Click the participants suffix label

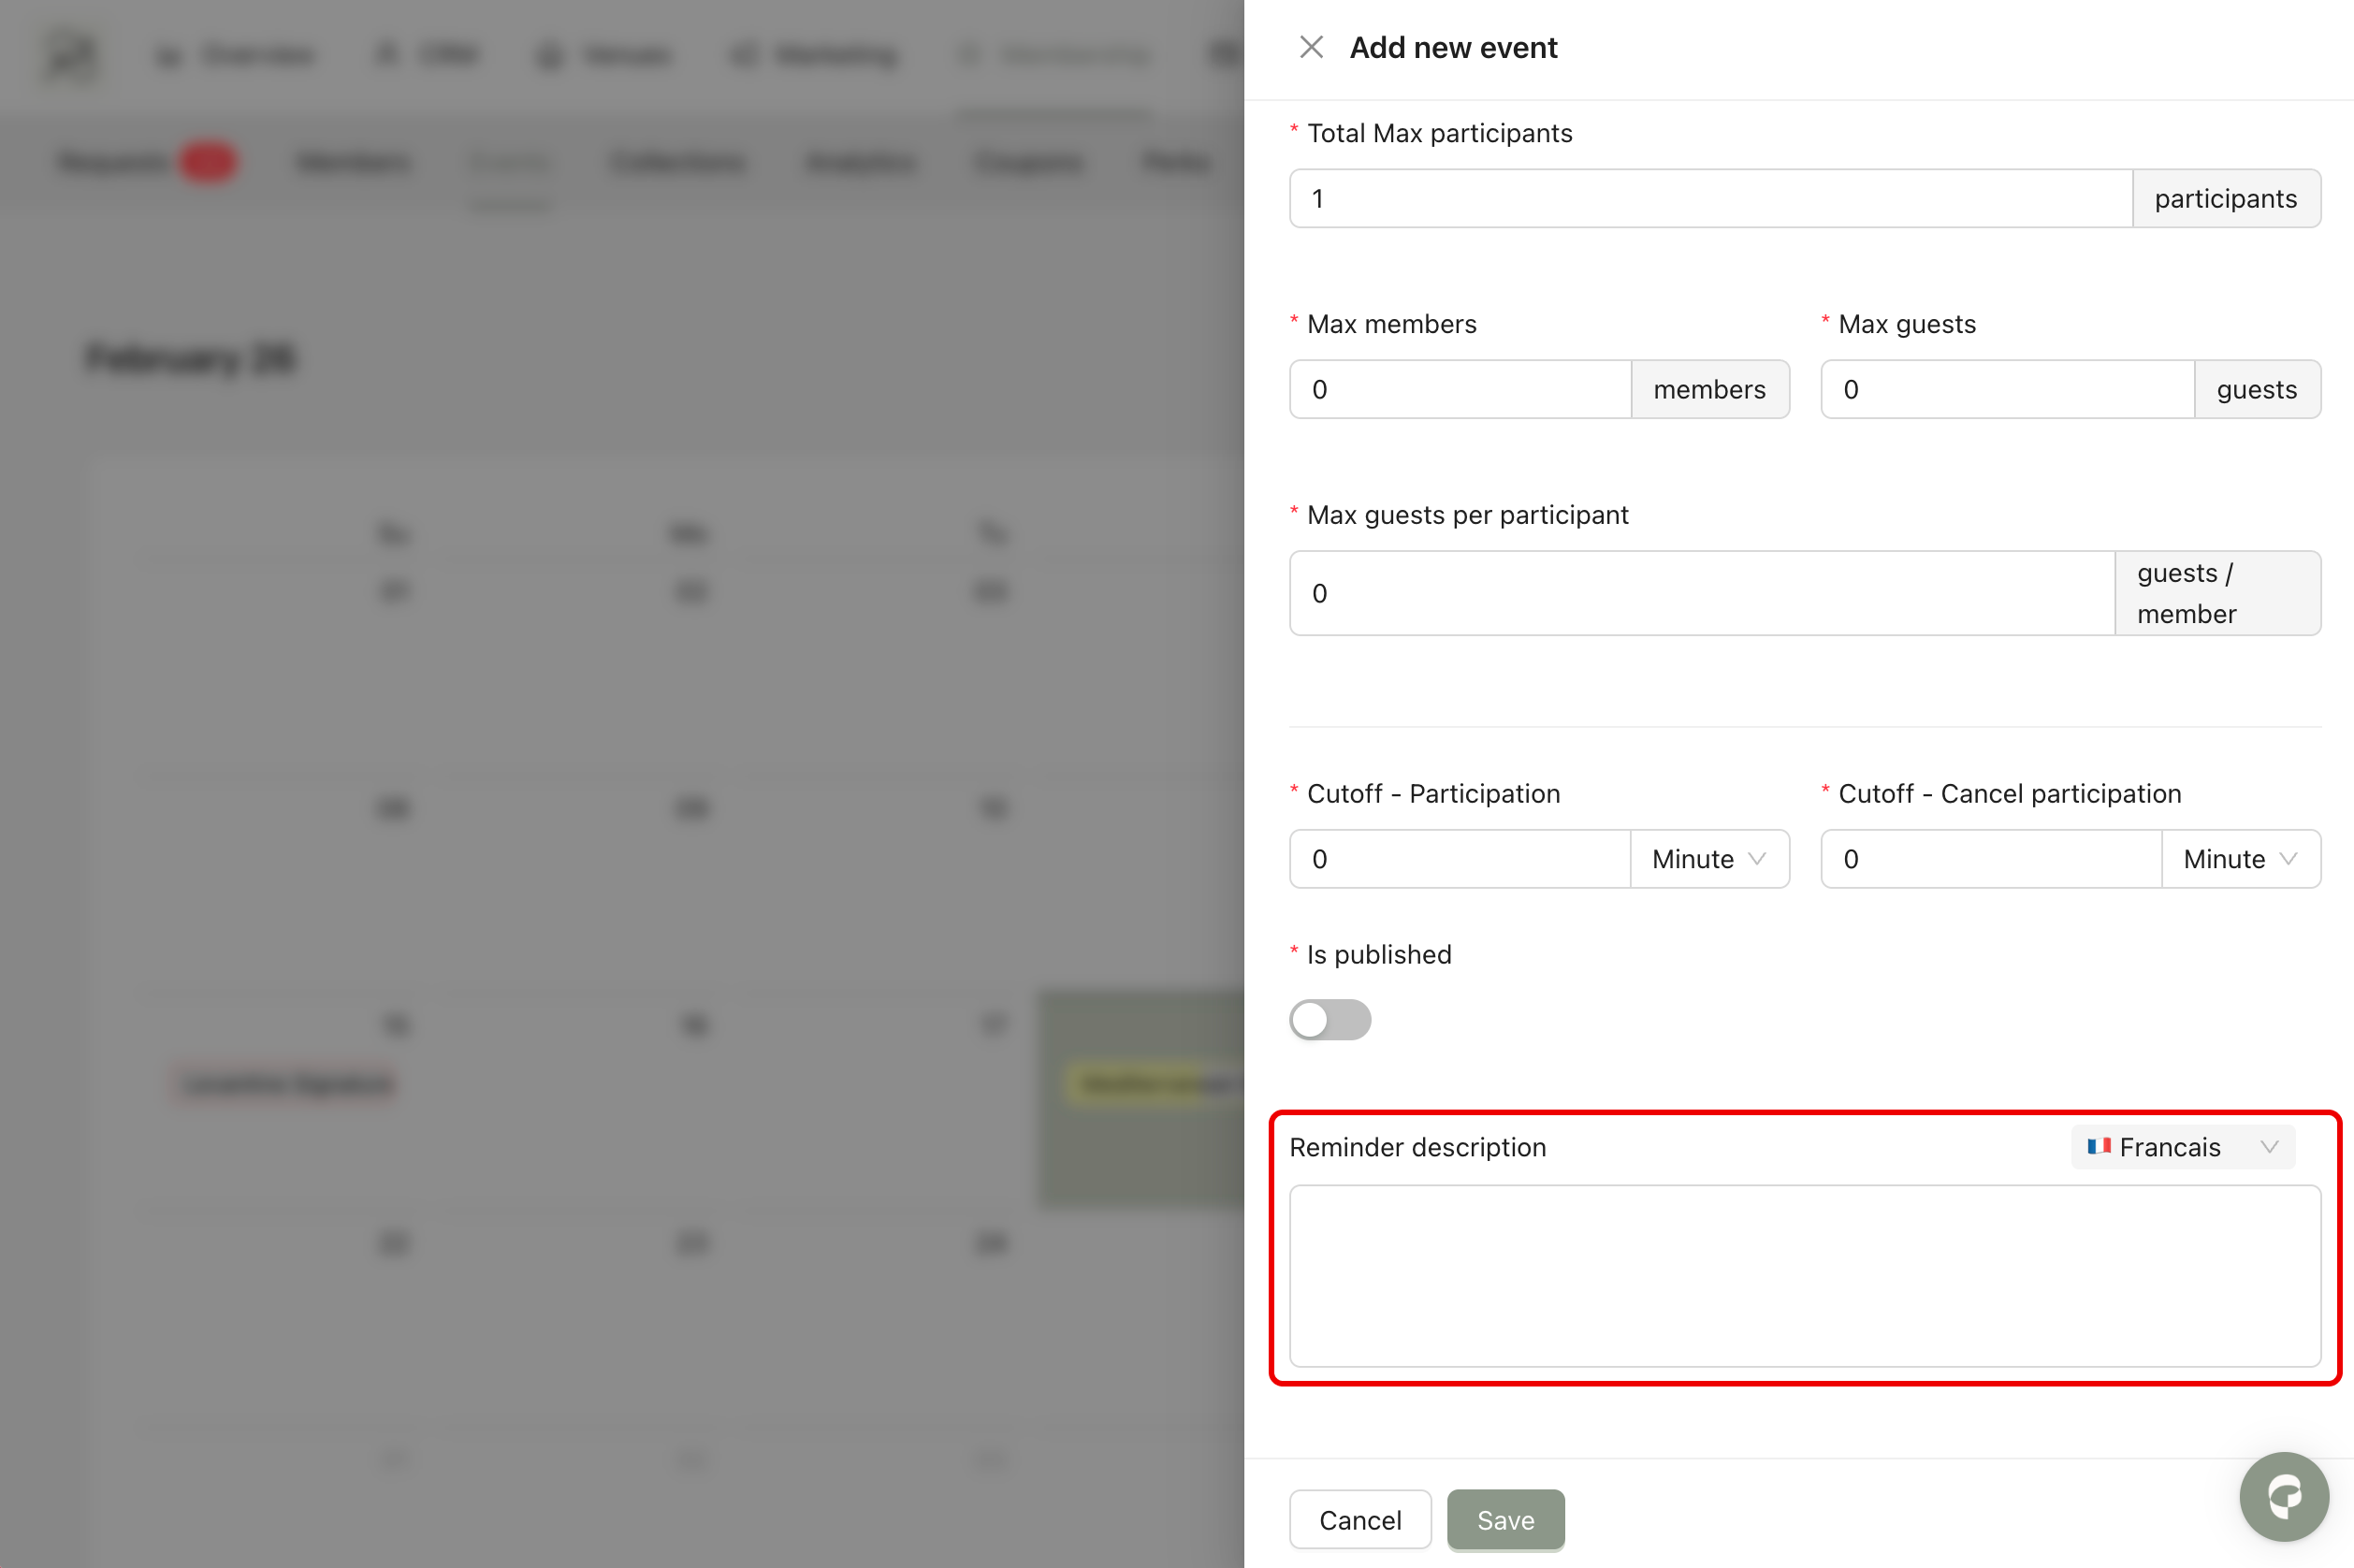tap(2225, 198)
